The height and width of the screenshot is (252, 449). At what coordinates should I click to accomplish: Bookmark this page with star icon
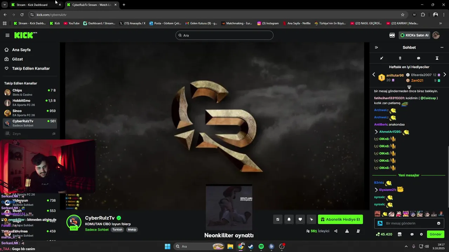point(403,15)
